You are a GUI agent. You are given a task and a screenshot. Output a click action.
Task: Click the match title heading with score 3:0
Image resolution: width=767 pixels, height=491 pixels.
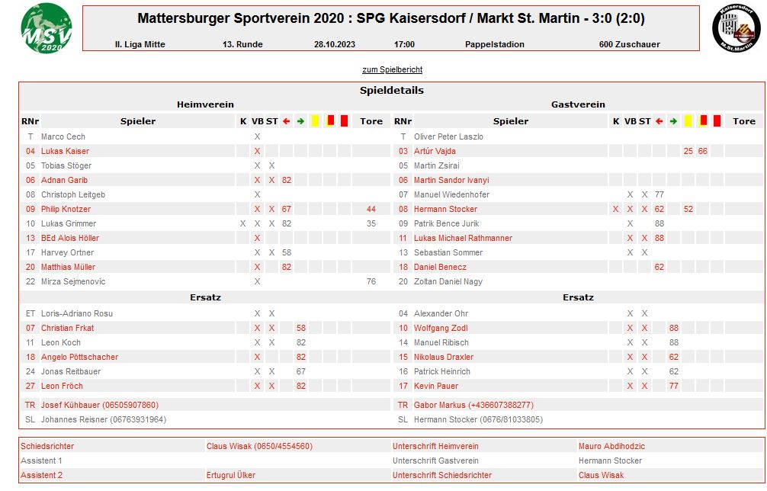pos(391,18)
